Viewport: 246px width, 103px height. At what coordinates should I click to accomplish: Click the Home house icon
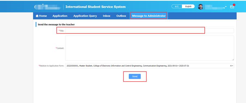(37, 16)
